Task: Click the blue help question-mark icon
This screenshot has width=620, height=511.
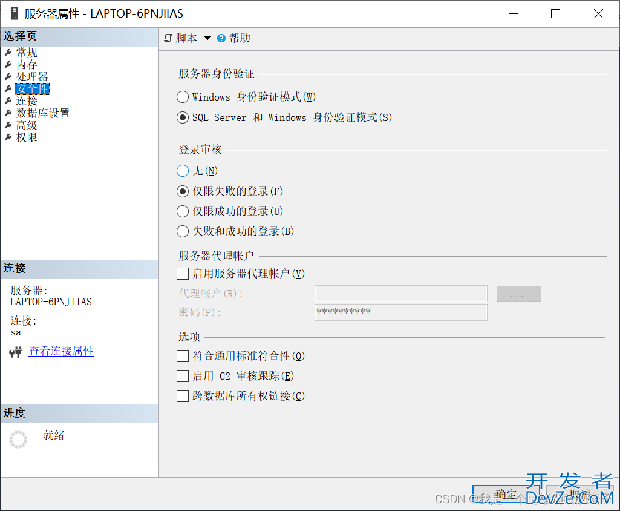Action: [x=221, y=38]
